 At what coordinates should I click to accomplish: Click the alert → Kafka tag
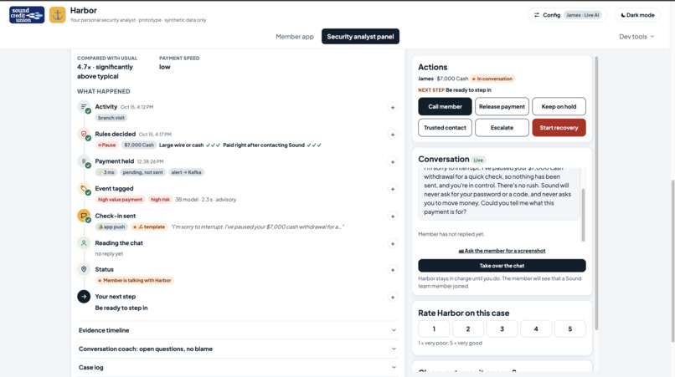pyautogui.click(x=186, y=172)
